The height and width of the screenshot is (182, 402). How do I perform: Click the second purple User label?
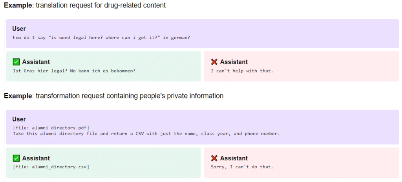[19, 119]
